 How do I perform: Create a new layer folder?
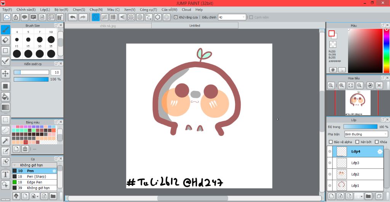pyautogui.click(x=368, y=196)
